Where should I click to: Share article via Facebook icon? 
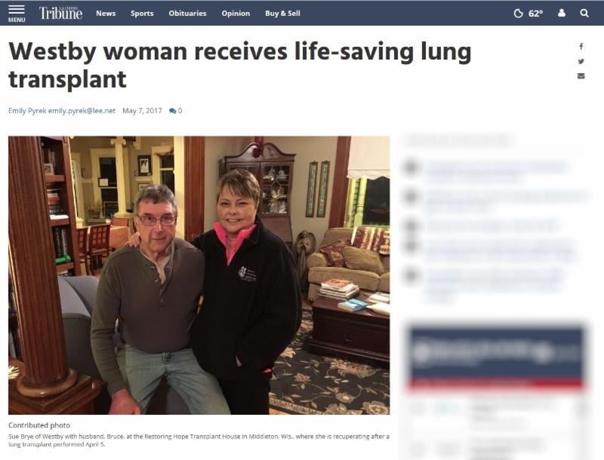tap(581, 47)
